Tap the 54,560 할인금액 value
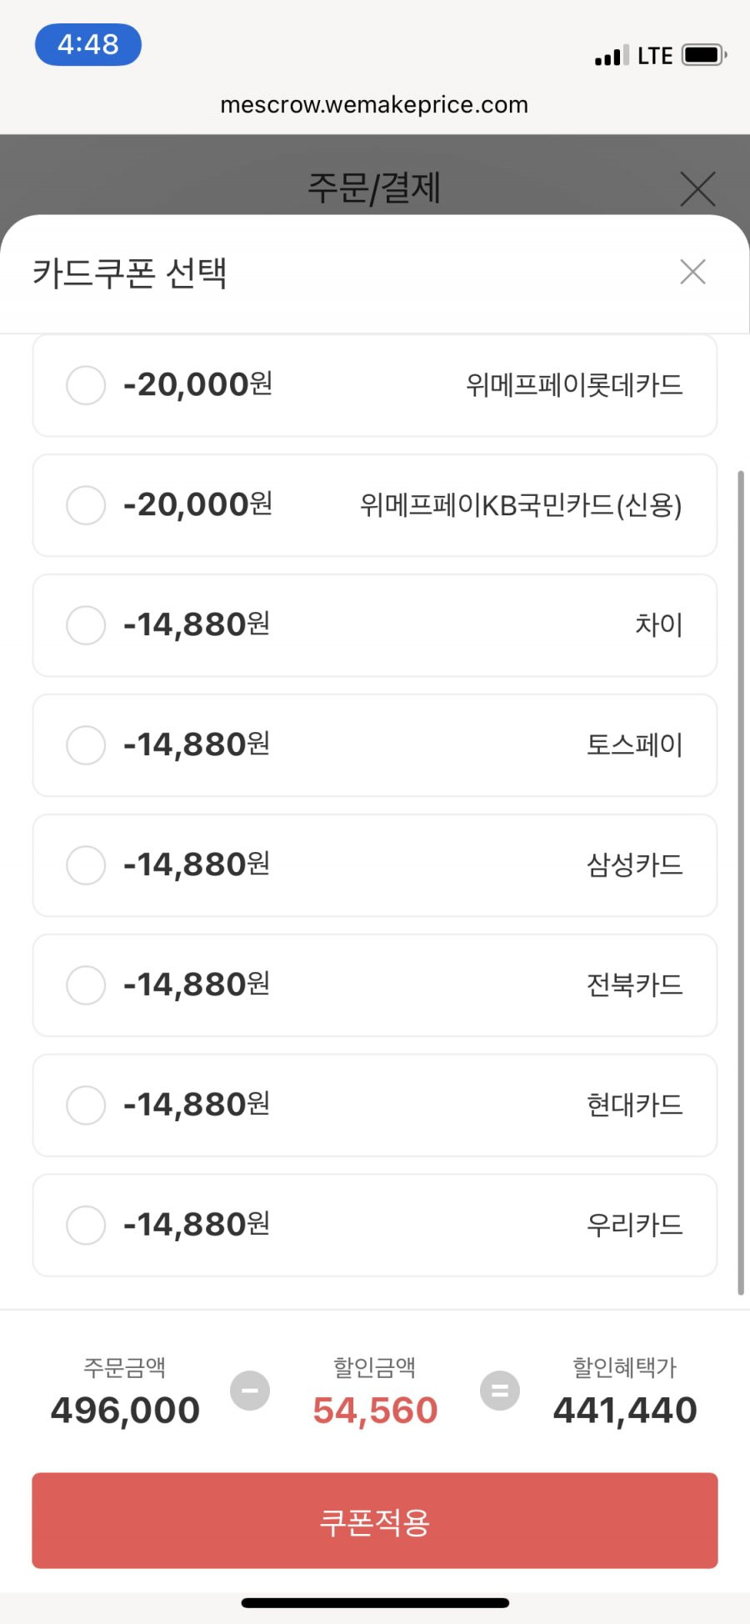750x1624 pixels. click(x=375, y=1411)
